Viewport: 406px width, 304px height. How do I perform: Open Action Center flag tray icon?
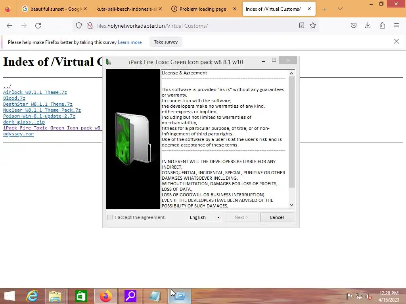tap(349, 296)
